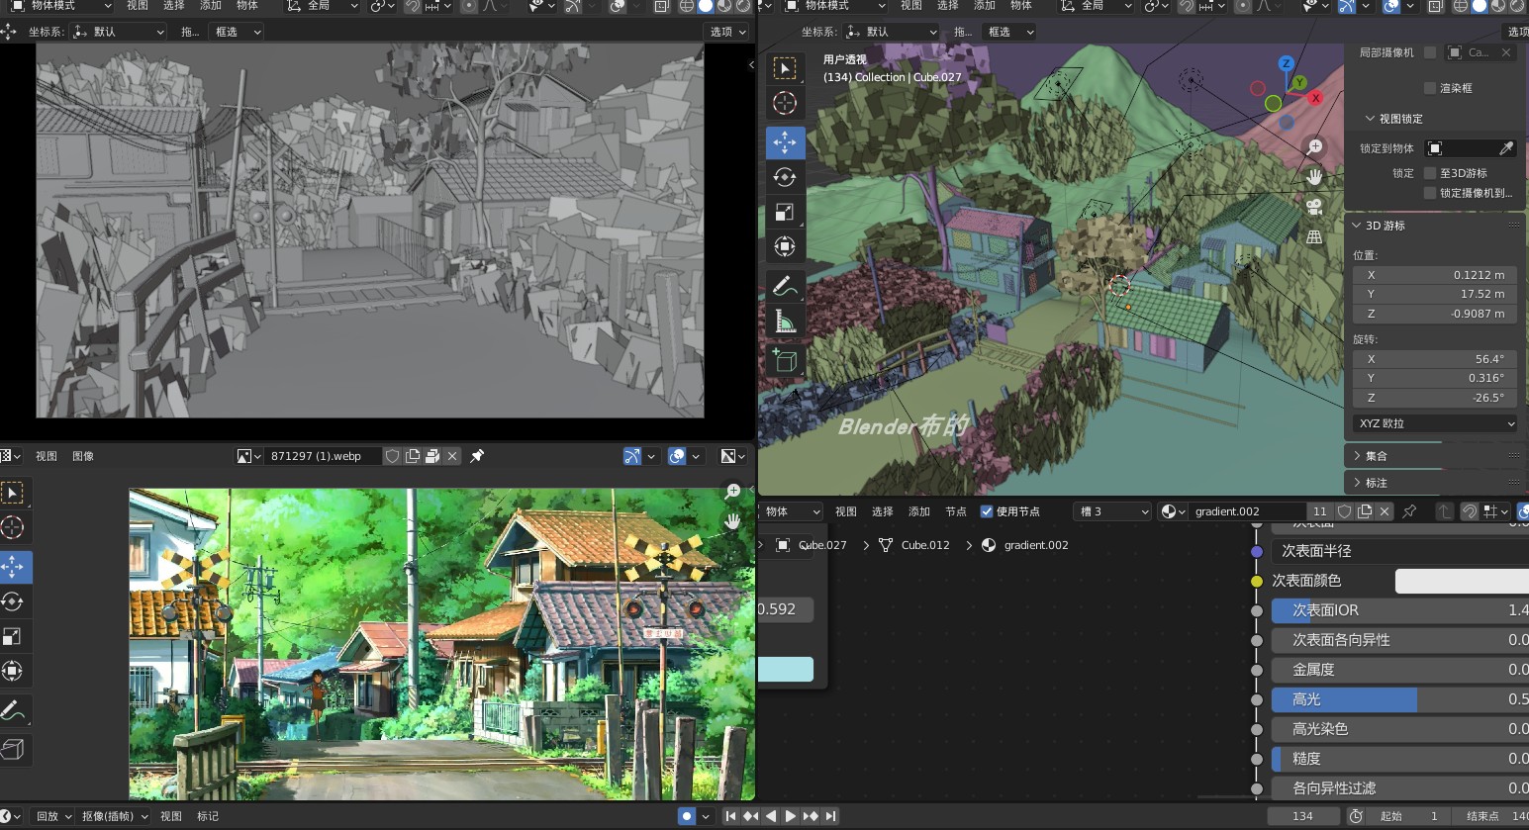The image size is (1529, 830).
Task: Switch perspective/orthographic grid icon in the 3D view
Action: pos(1314,236)
